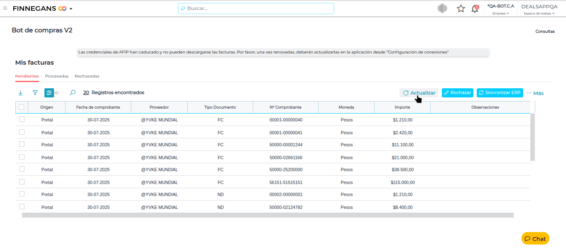This screenshot has height=252, width=566.
Task: Sort by the Origen column header
Action: (x=47, y=107)
